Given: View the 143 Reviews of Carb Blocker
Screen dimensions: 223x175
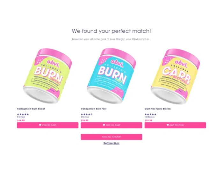Looking at the screenshot, I should [x=149, y=117].
